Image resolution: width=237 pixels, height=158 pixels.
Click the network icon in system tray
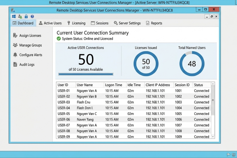point(234,155)
